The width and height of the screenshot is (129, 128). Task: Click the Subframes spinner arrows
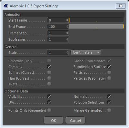(x=67, y=39)
